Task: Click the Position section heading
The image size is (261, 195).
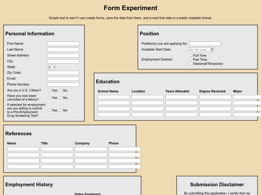Action: [149, 34]
